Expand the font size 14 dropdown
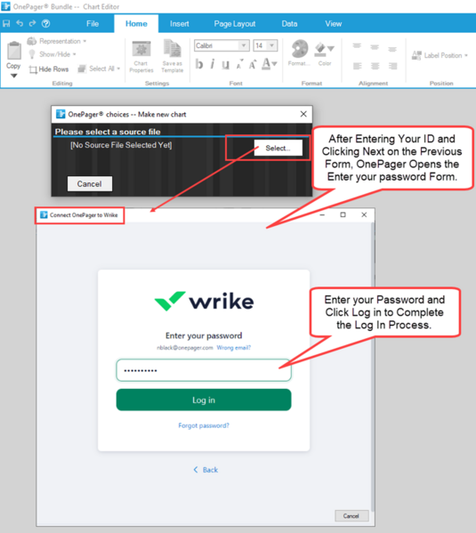 coord(271,45)
